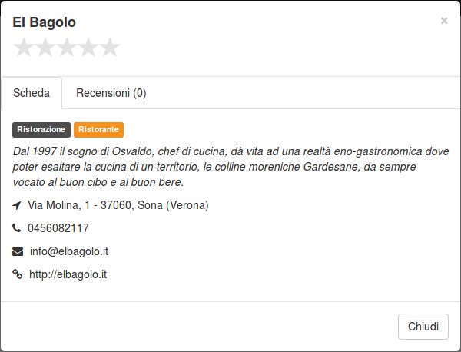Switch to the Scheda tab
Image resolution: width=461 pixels, height=352 pixels.
[x=32, y=93]
